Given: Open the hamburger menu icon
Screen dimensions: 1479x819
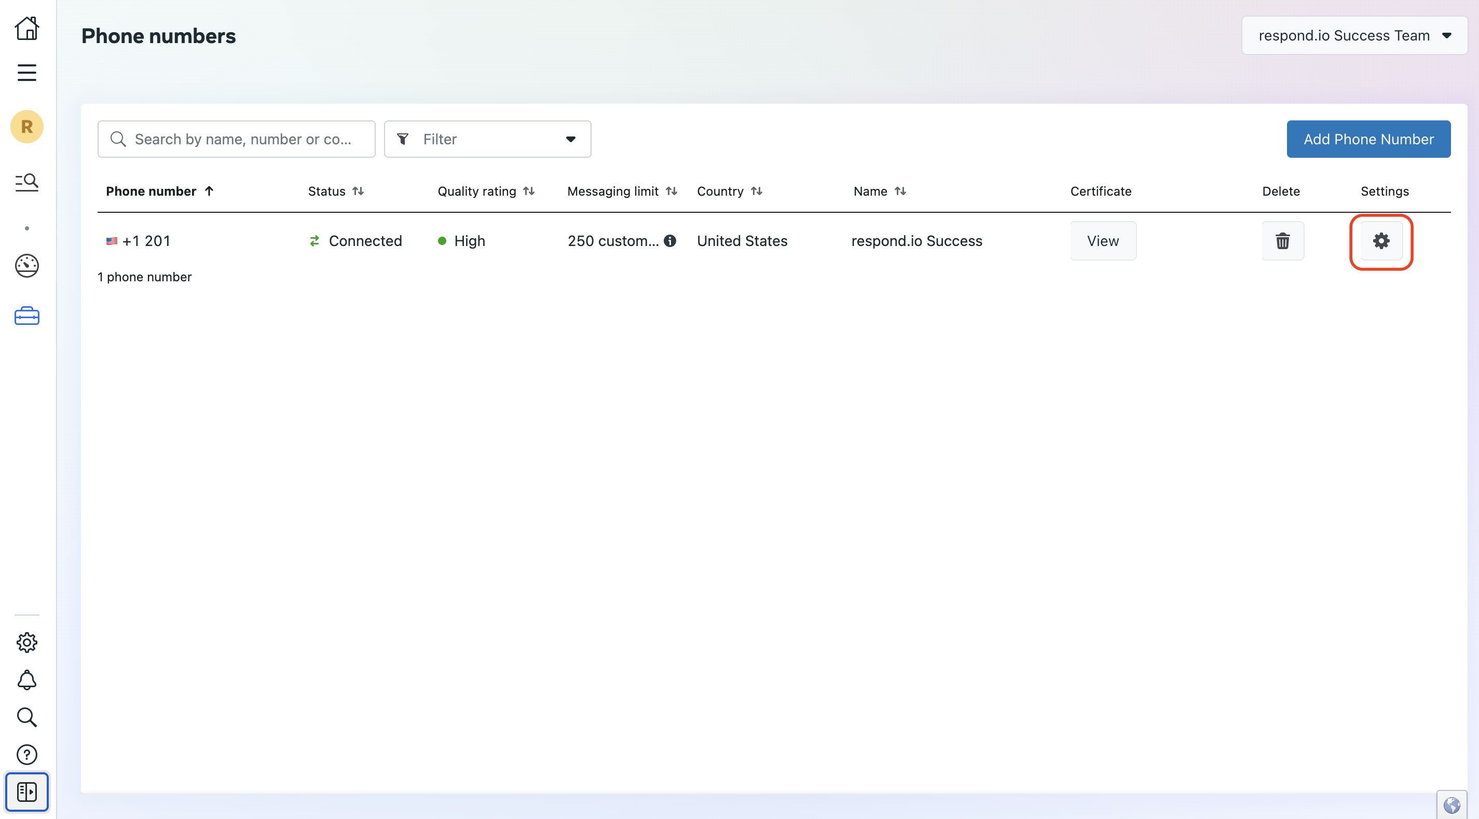Looking at the screenshot, I should 26,72.
